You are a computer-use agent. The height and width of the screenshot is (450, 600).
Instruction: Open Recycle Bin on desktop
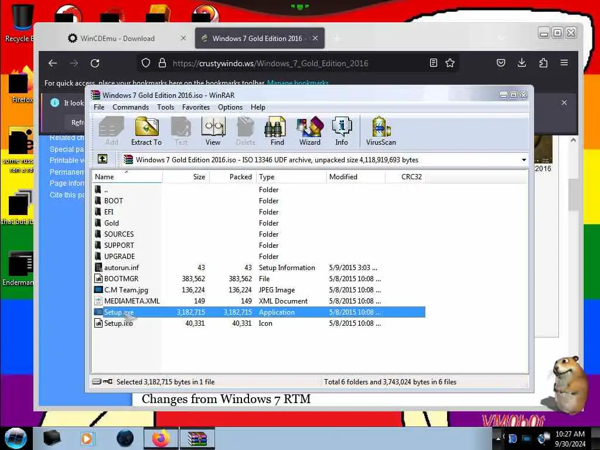[x=21, y=22]
